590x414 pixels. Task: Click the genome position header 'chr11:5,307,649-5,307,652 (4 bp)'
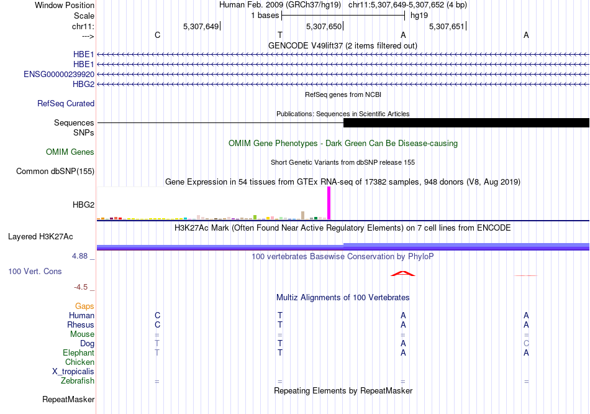point(407,5)
